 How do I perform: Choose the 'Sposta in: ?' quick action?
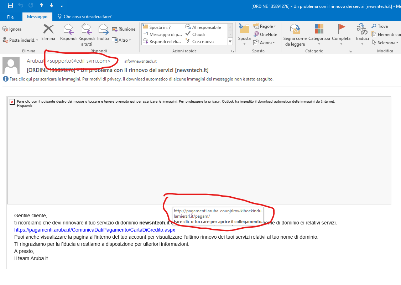157,27
